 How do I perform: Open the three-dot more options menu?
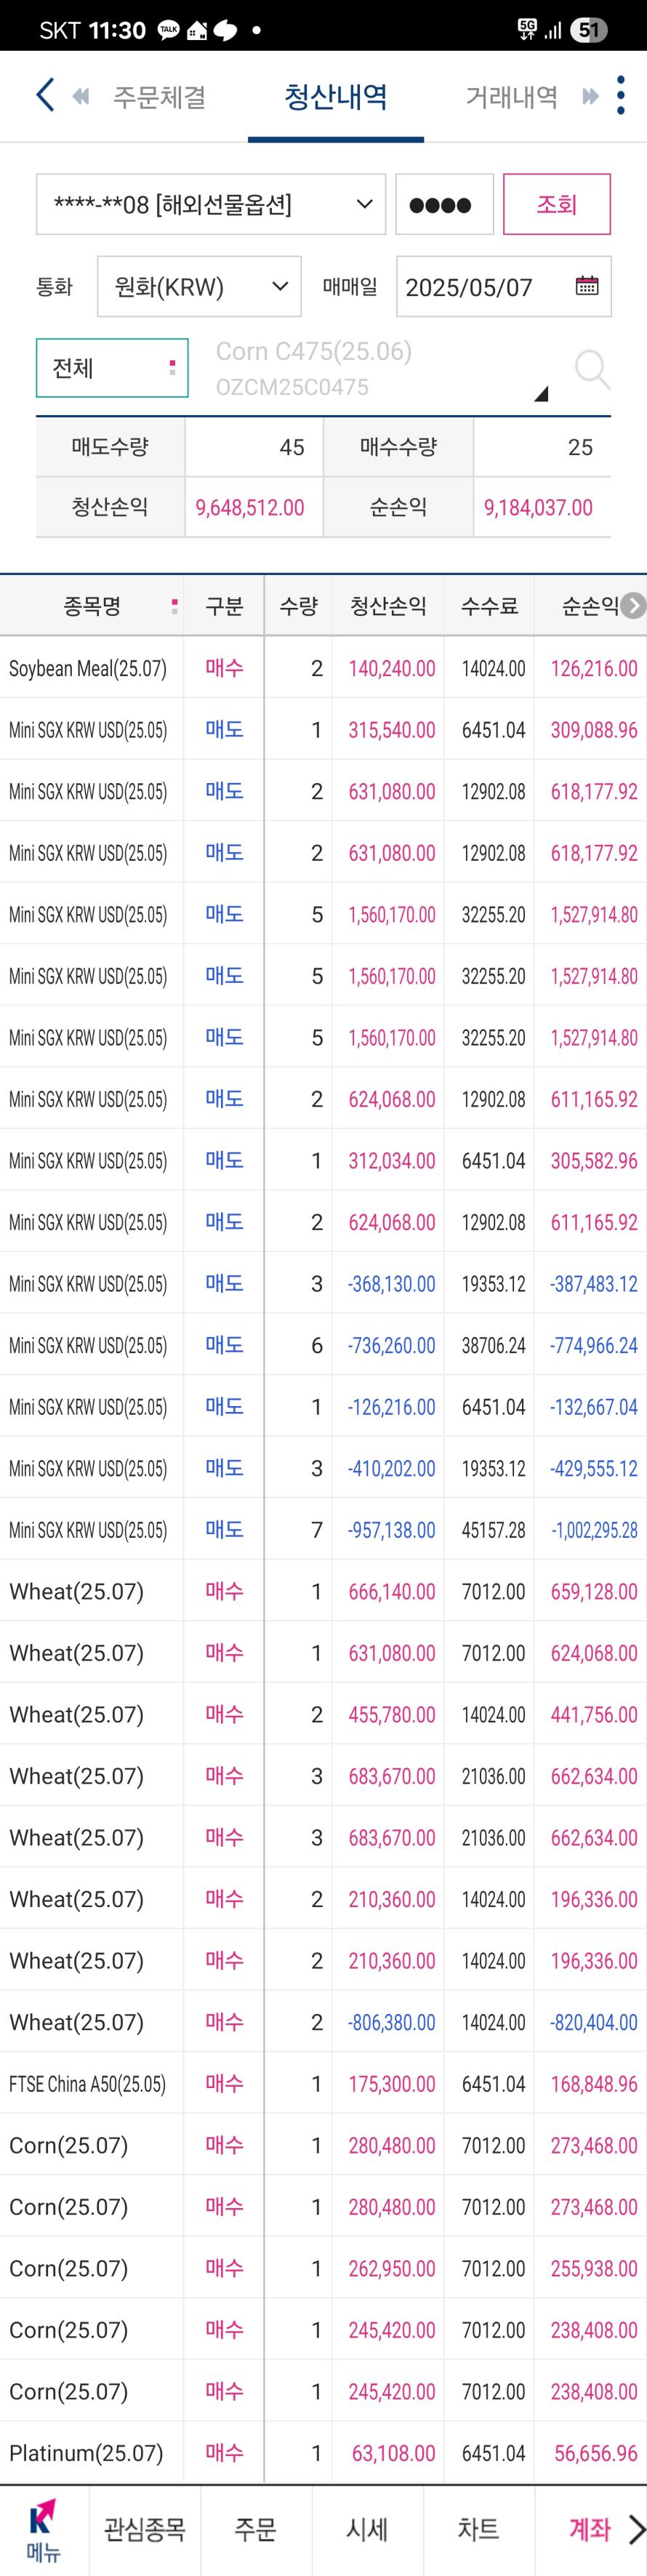click(x=621, y=96)
